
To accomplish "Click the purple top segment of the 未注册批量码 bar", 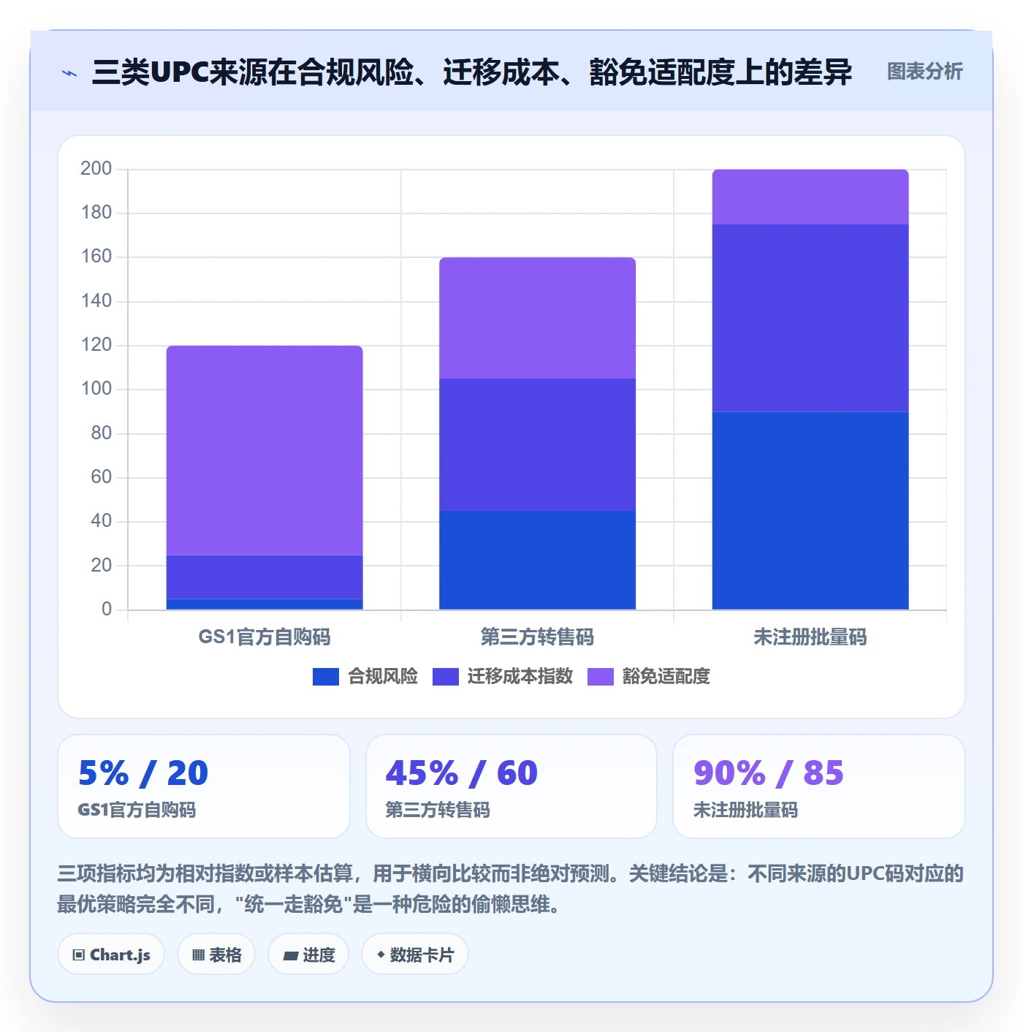I will [x=810, y=197].
